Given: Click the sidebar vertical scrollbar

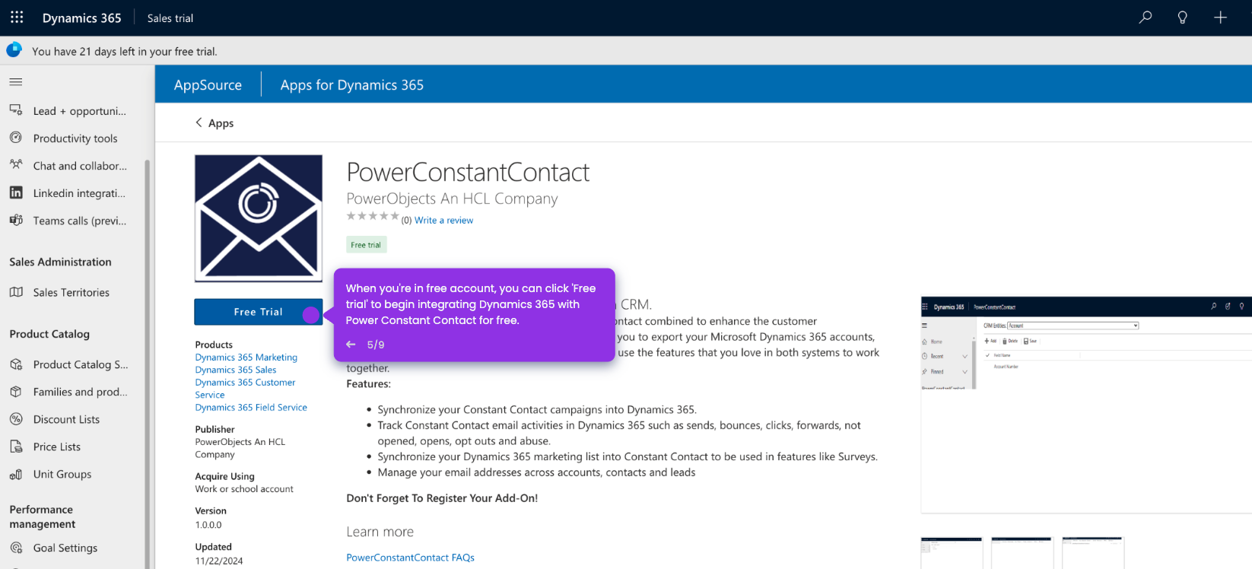Looking at the screenshot, I should [x=148, y=364].
